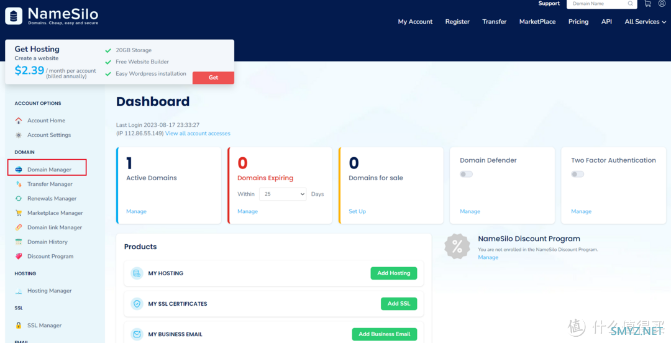Expand the All Services menu

click(646, 22)
